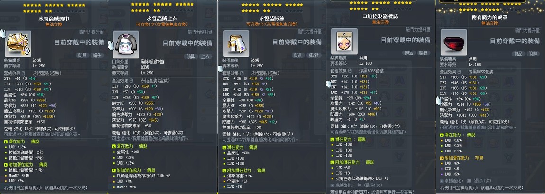Click the lipstick controller mark face icon
Viewport: 545px width, 194px height.
click(x=345, y=41)
